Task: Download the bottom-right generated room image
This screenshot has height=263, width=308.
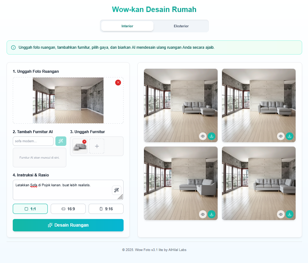Action: pos(290,214)
